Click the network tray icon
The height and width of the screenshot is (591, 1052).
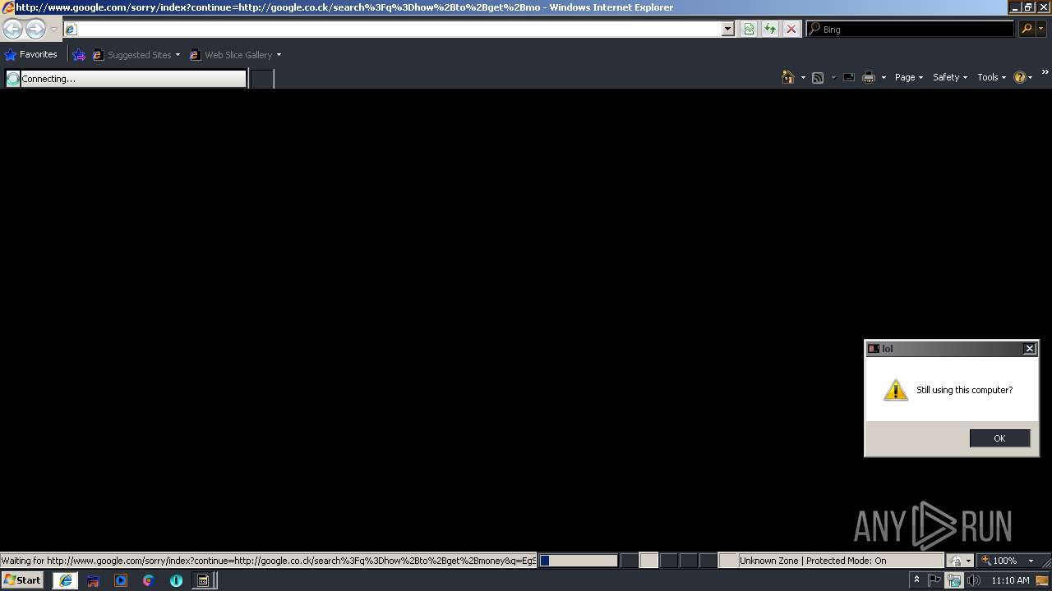pyautogui.click(x=953, y=580)
